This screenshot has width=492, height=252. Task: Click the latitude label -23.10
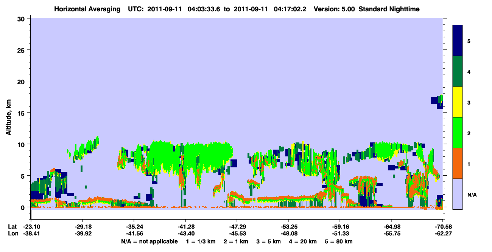(x=31, y=227)
